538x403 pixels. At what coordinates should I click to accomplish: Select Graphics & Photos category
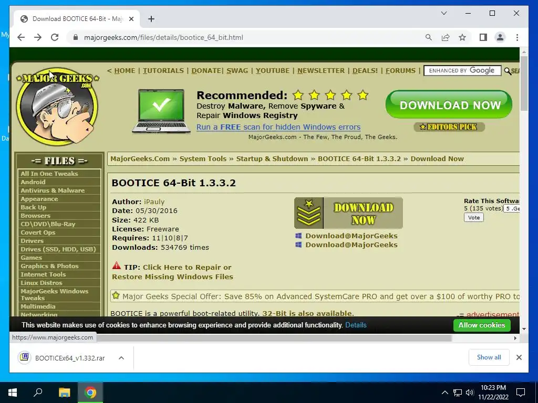click(x=49, y=266)
